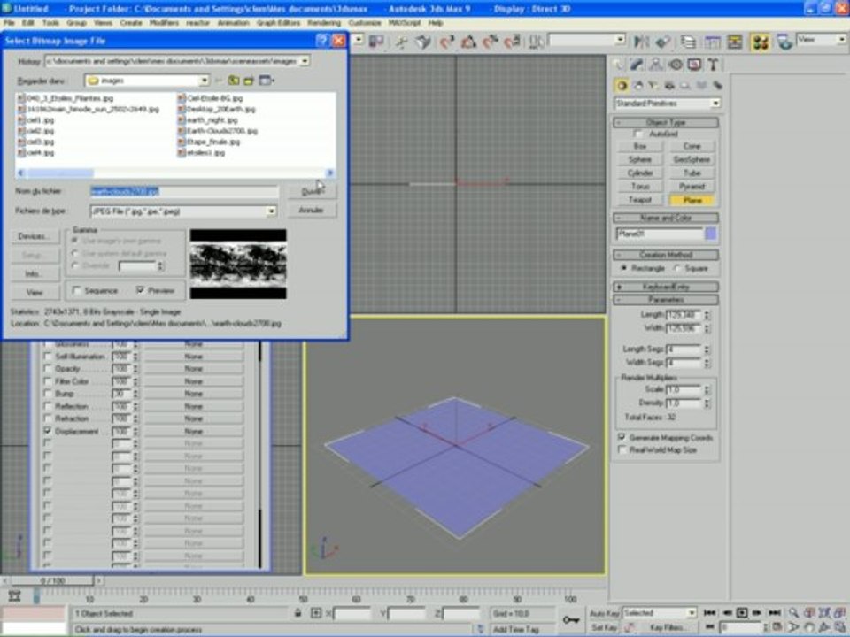Expand the Keyboard Entry rollout
The width and height of the screenshot is (850, 637).
(666, 287)
